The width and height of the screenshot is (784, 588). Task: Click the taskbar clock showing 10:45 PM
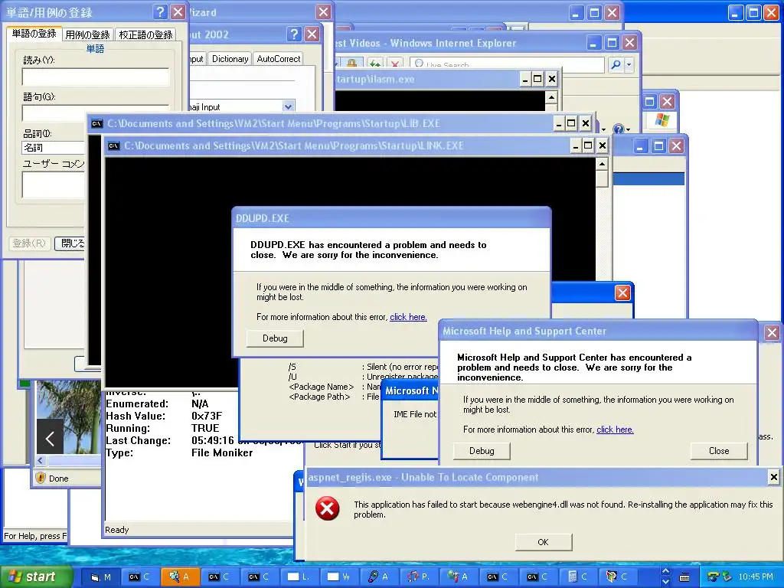coord(755,577)
